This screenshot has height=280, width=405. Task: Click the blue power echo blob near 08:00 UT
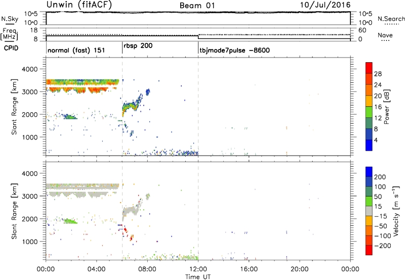148,92
